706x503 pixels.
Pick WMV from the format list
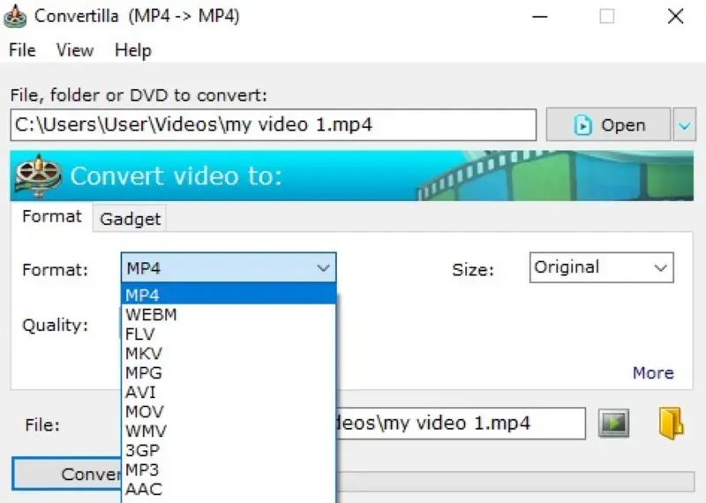pyautogui.click(x=229, y=431)
